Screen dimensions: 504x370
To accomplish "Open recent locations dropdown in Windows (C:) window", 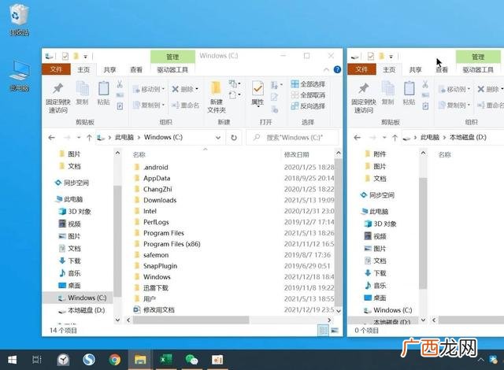I will click(79, 138).
